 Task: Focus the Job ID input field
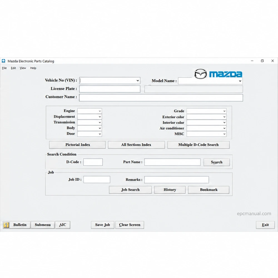tap(97, 180)
